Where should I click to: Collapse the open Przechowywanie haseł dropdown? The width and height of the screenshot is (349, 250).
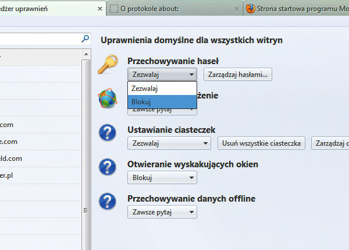162,75
